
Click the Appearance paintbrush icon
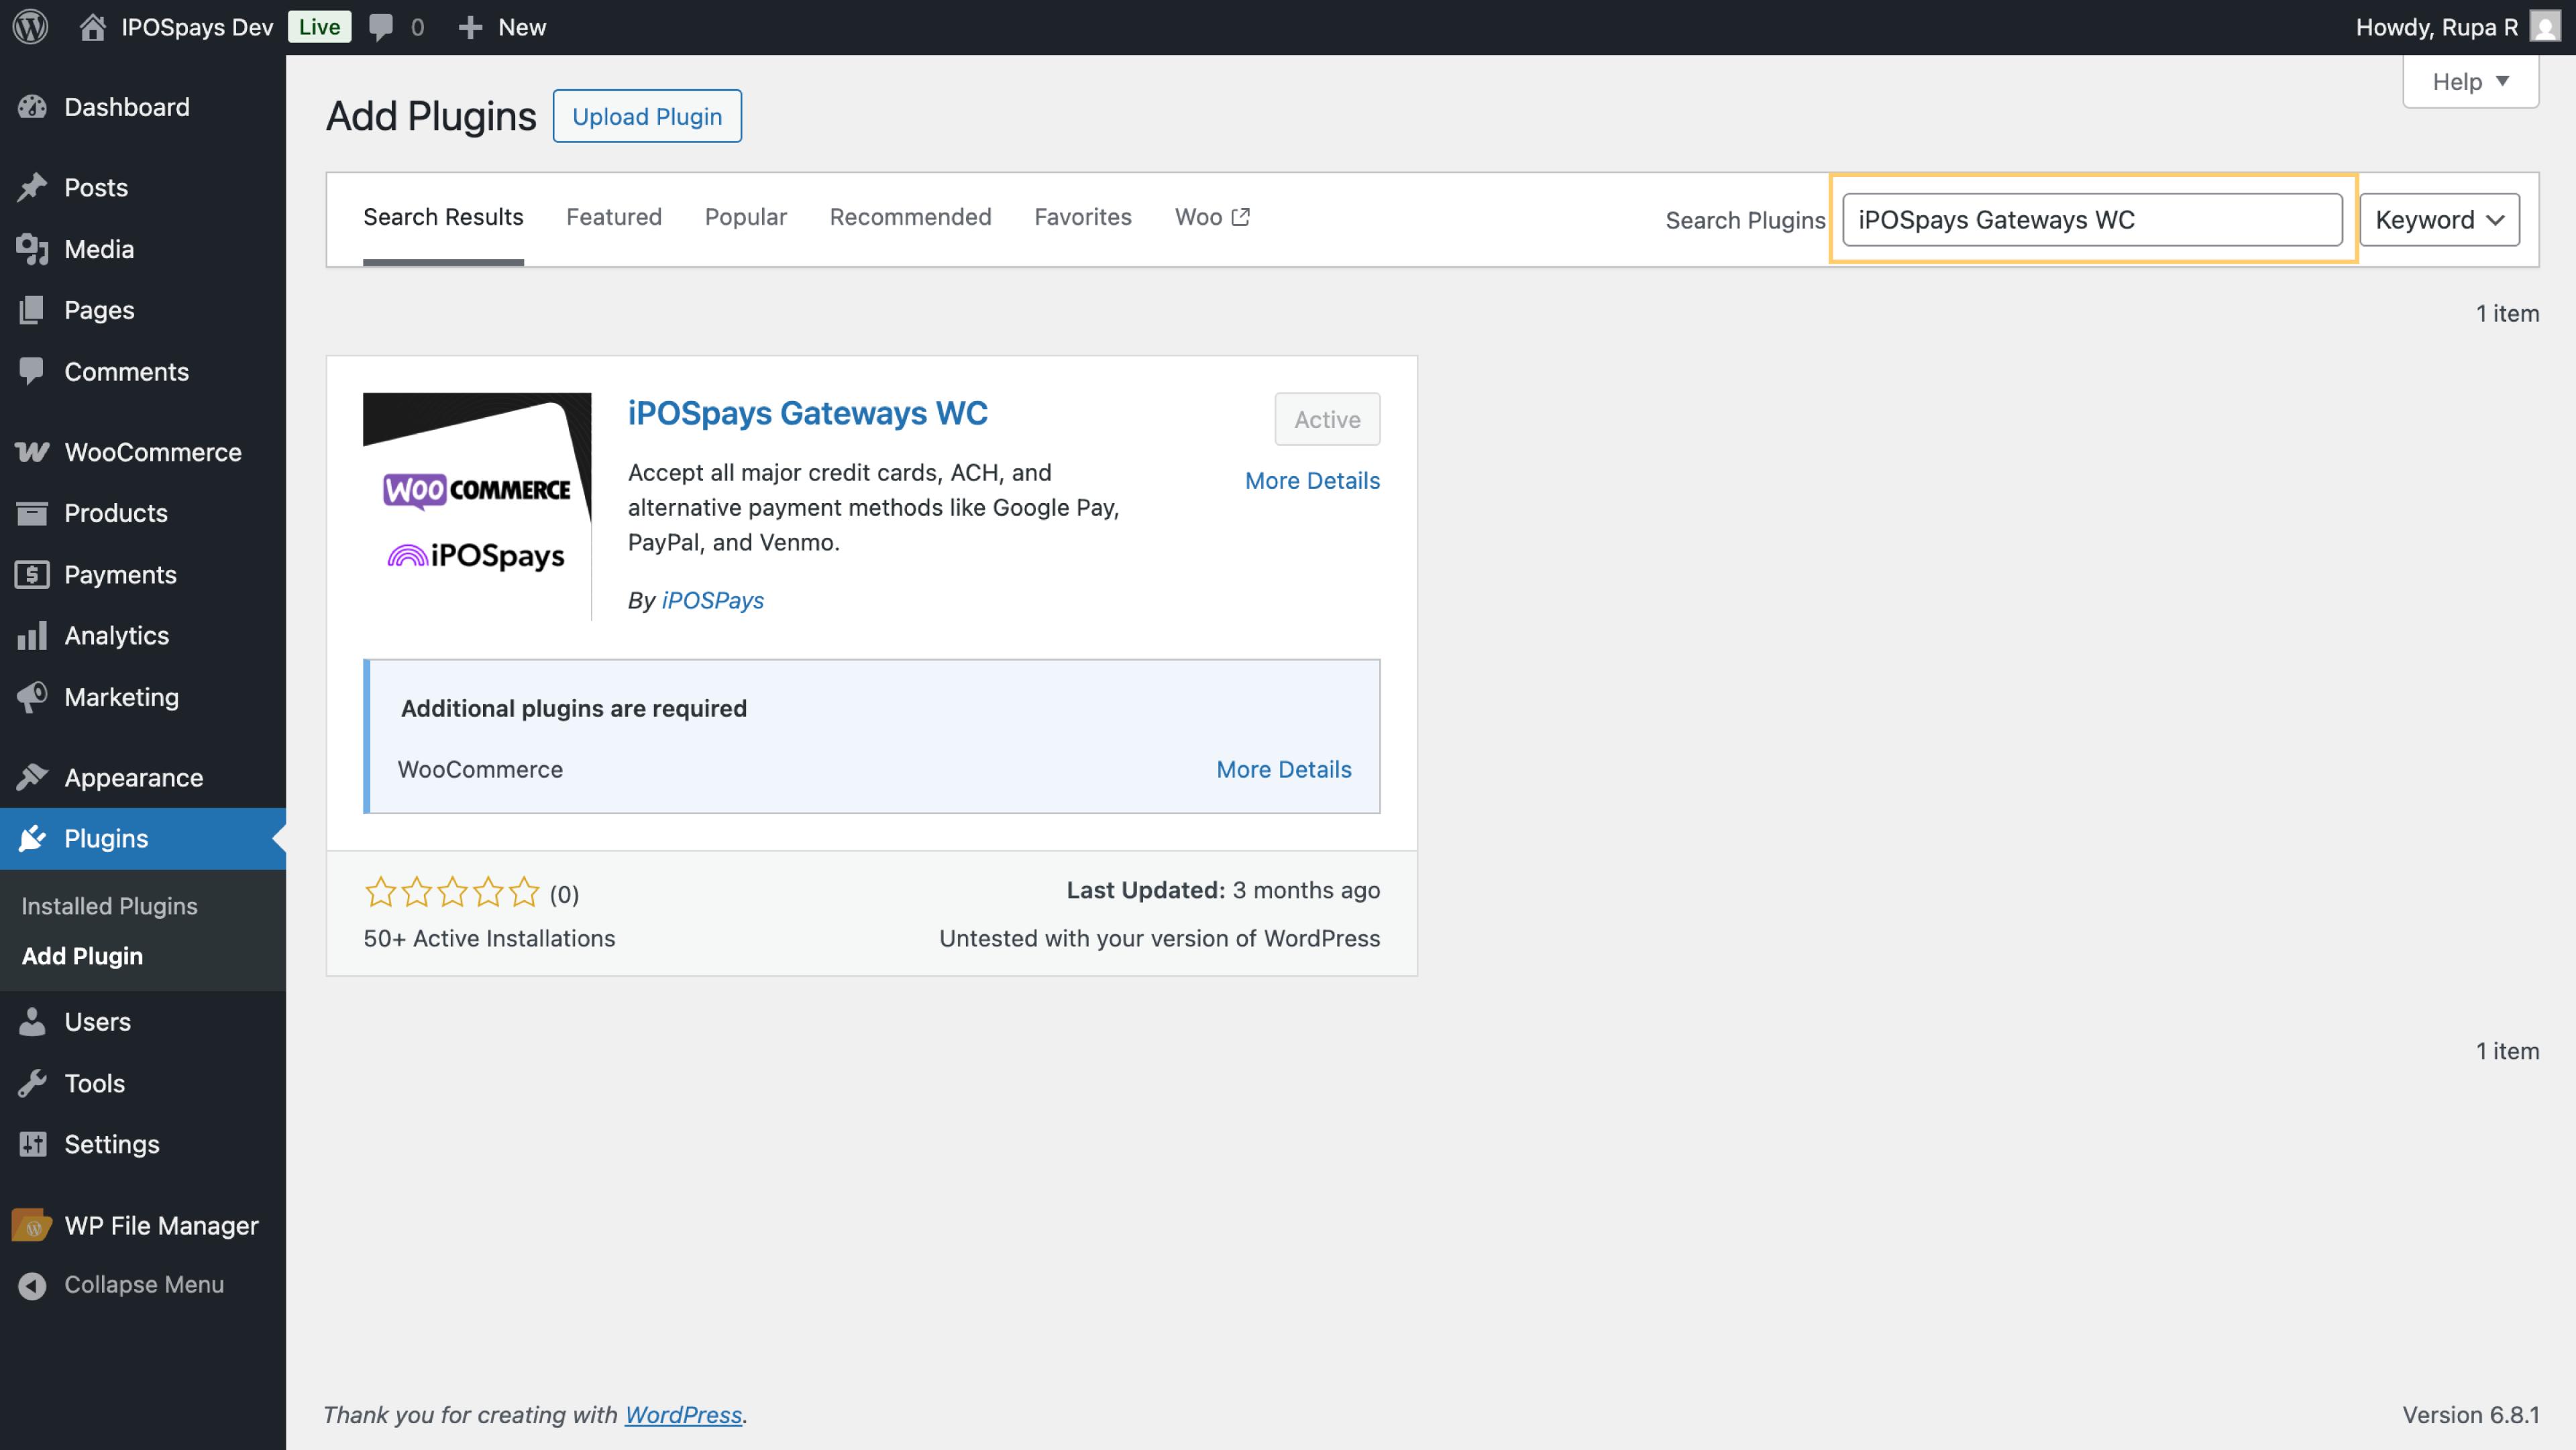[32, 777]
